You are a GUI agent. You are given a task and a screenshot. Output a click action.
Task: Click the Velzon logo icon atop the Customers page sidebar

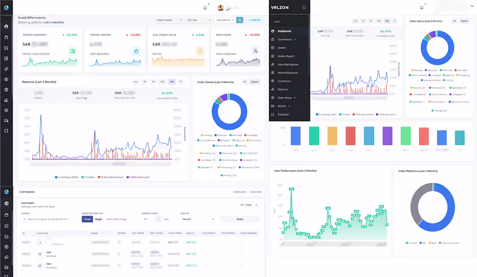(x=6, y=192)
